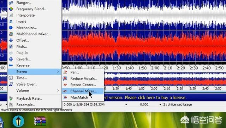Viewport: 226px width, 128px height.
Task: Click the Time clock icon
Action: coord(11,78)
